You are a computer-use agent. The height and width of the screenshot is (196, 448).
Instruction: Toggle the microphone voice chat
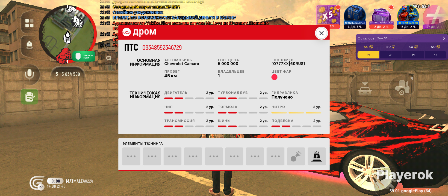[x=29, y=74]
